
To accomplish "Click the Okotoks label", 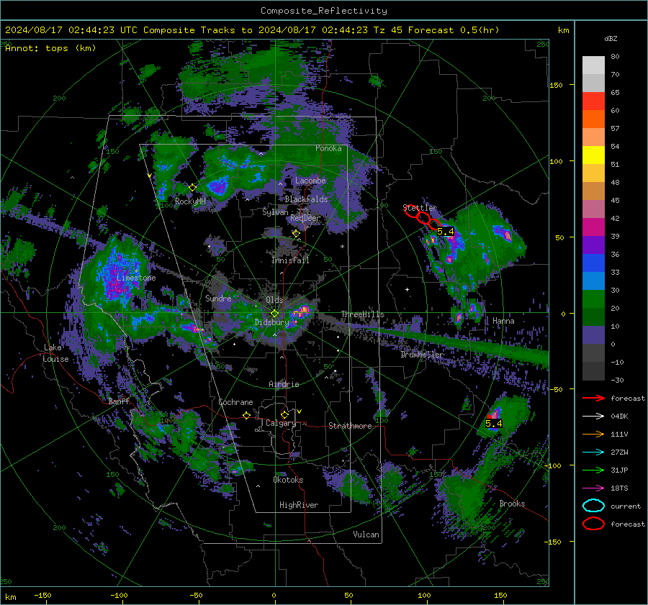I will tap(288, 480).
